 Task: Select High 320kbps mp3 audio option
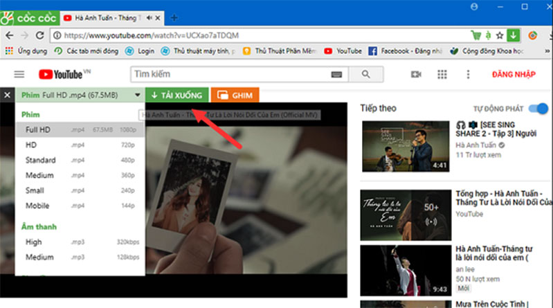pyautogui.click(x=80, y=242)
